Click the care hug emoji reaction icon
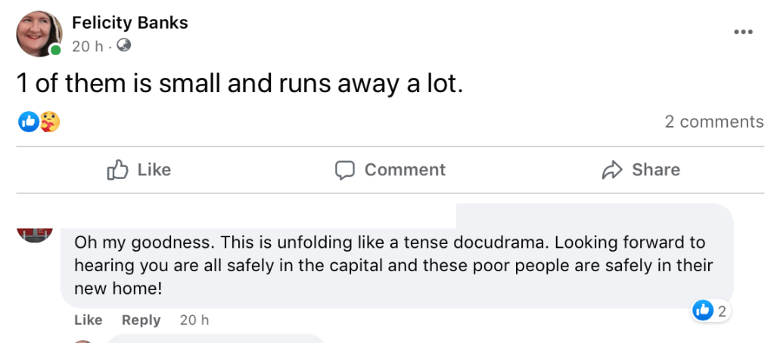The height and width of the screenshot is (343, 774). click(x=49, y=121)
